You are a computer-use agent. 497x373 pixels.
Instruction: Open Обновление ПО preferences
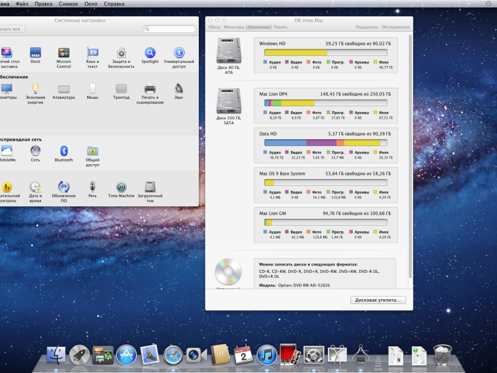click(64, 192)
